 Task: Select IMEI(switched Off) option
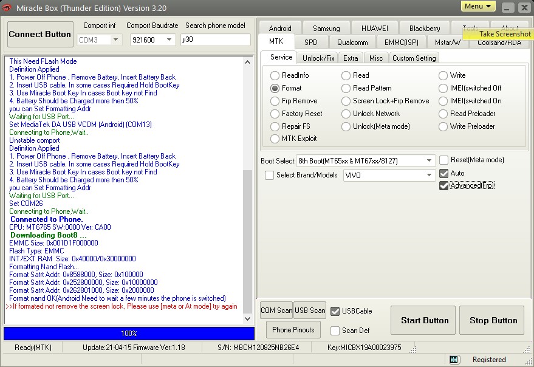pyautogui.click(x=443, y=88)
